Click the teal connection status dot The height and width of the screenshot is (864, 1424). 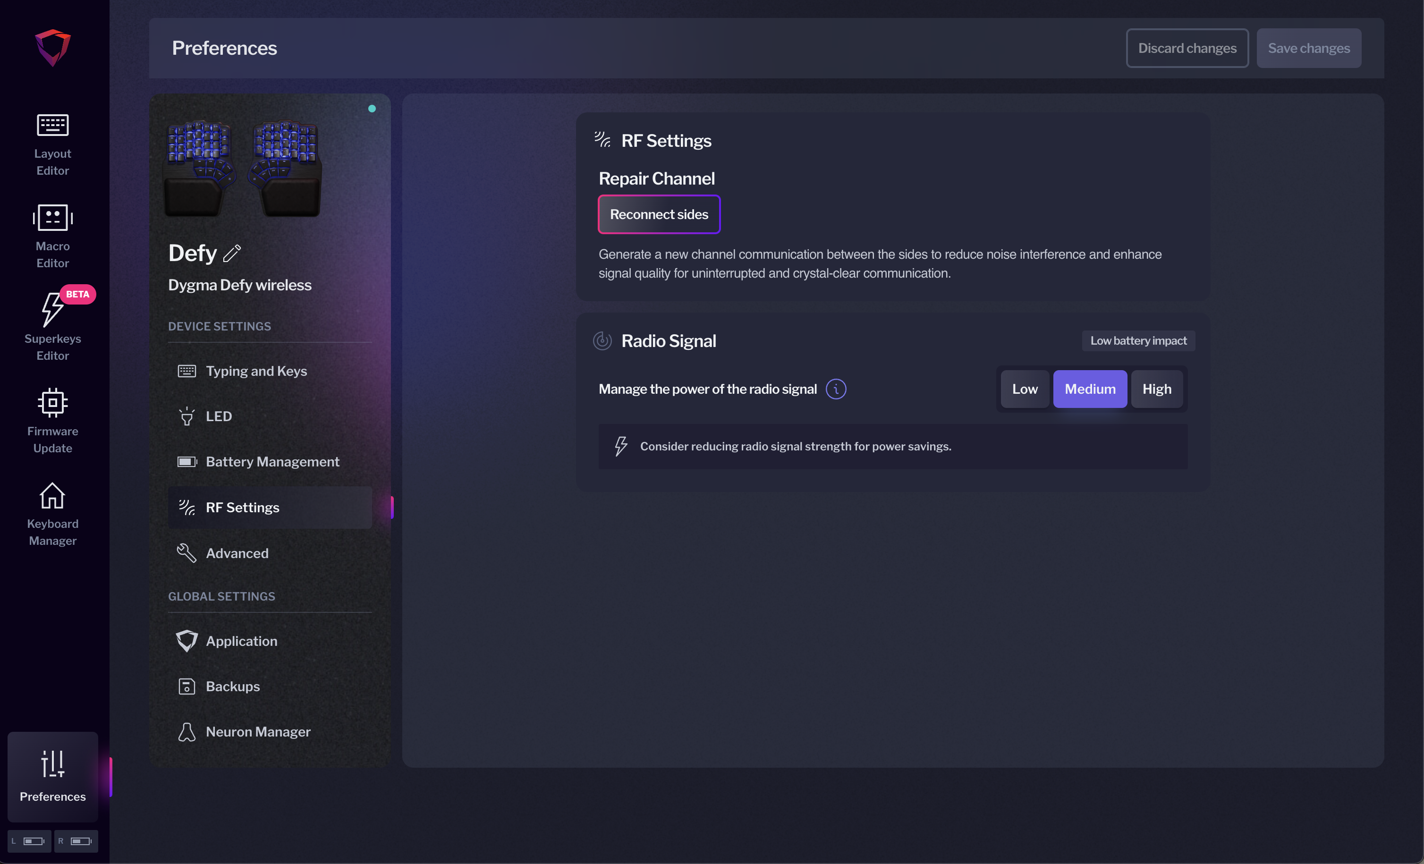(372, 109)
